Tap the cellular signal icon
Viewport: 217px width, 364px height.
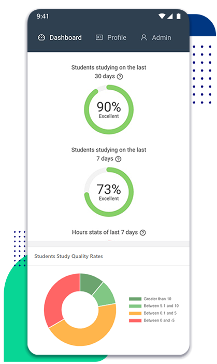(170, 16)
